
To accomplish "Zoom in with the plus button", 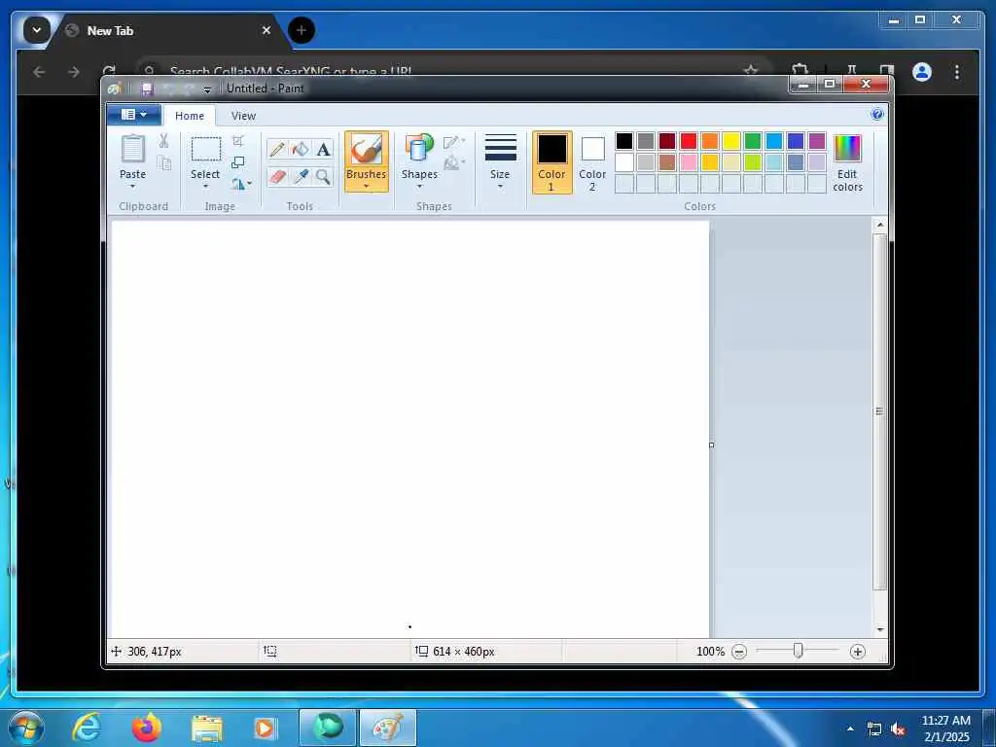I will pyautogui.click(x=858, y=651).
